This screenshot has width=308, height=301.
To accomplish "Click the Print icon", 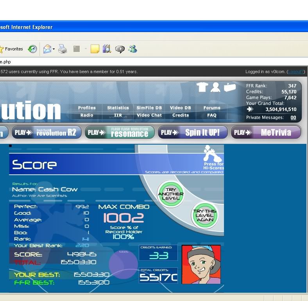I will click(63, 49).
